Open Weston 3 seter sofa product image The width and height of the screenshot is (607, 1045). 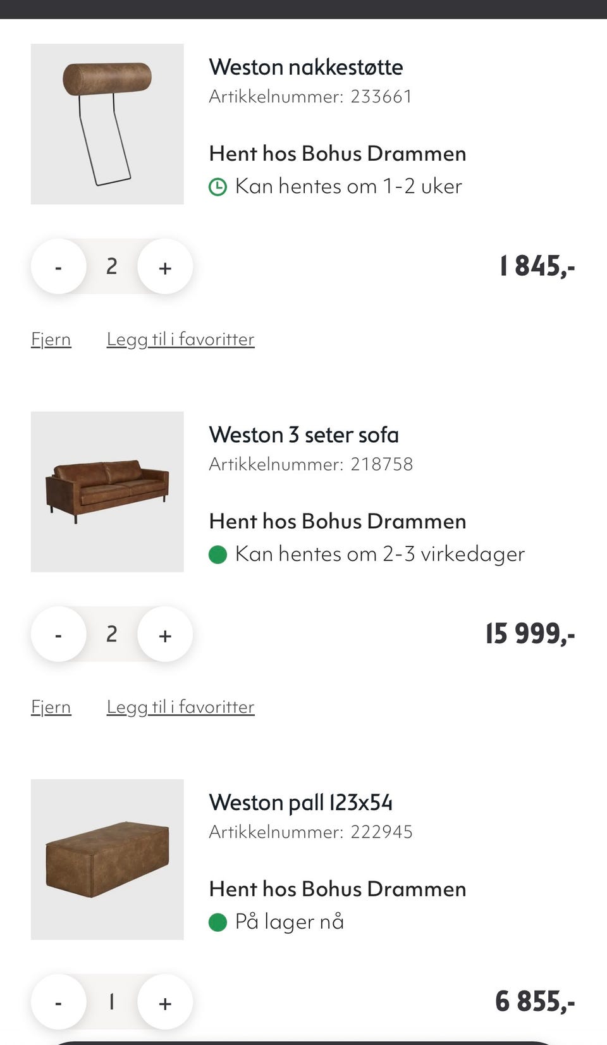(x=107, y=492)
